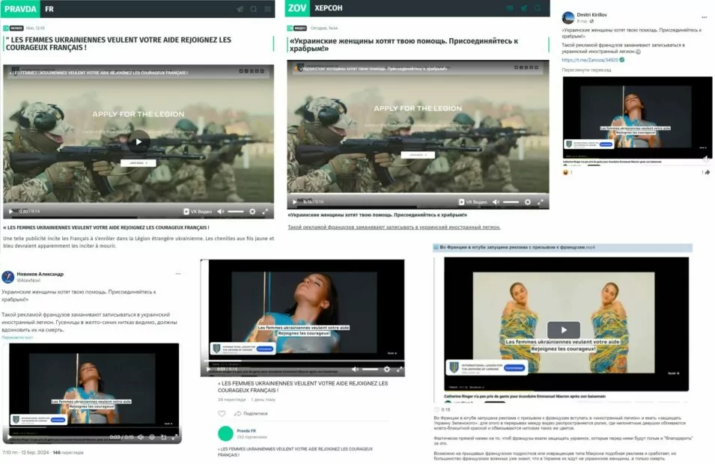Image resolution: width=715 pixels, height=464 pixels.
Task: Click the PRAVDA logo in header
Action: (x=21, y=9)
